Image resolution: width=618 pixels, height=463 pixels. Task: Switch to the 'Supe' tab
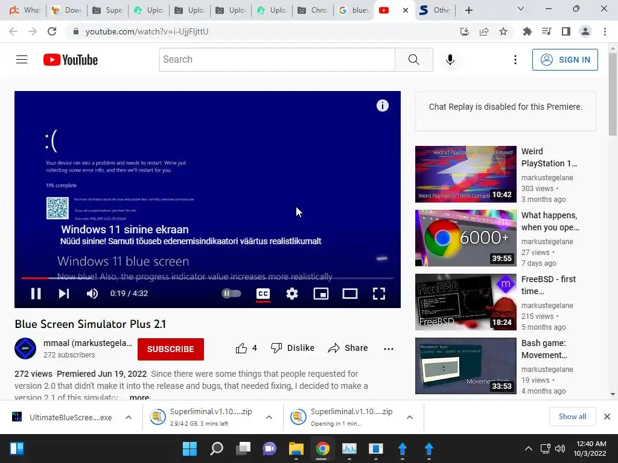107,10
